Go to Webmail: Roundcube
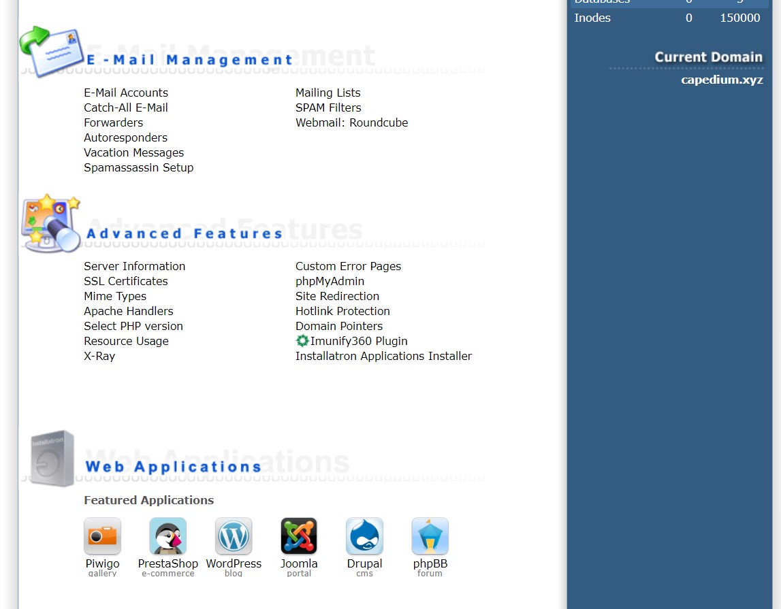This screenshot has height=609, width=781. pos(351,122)
